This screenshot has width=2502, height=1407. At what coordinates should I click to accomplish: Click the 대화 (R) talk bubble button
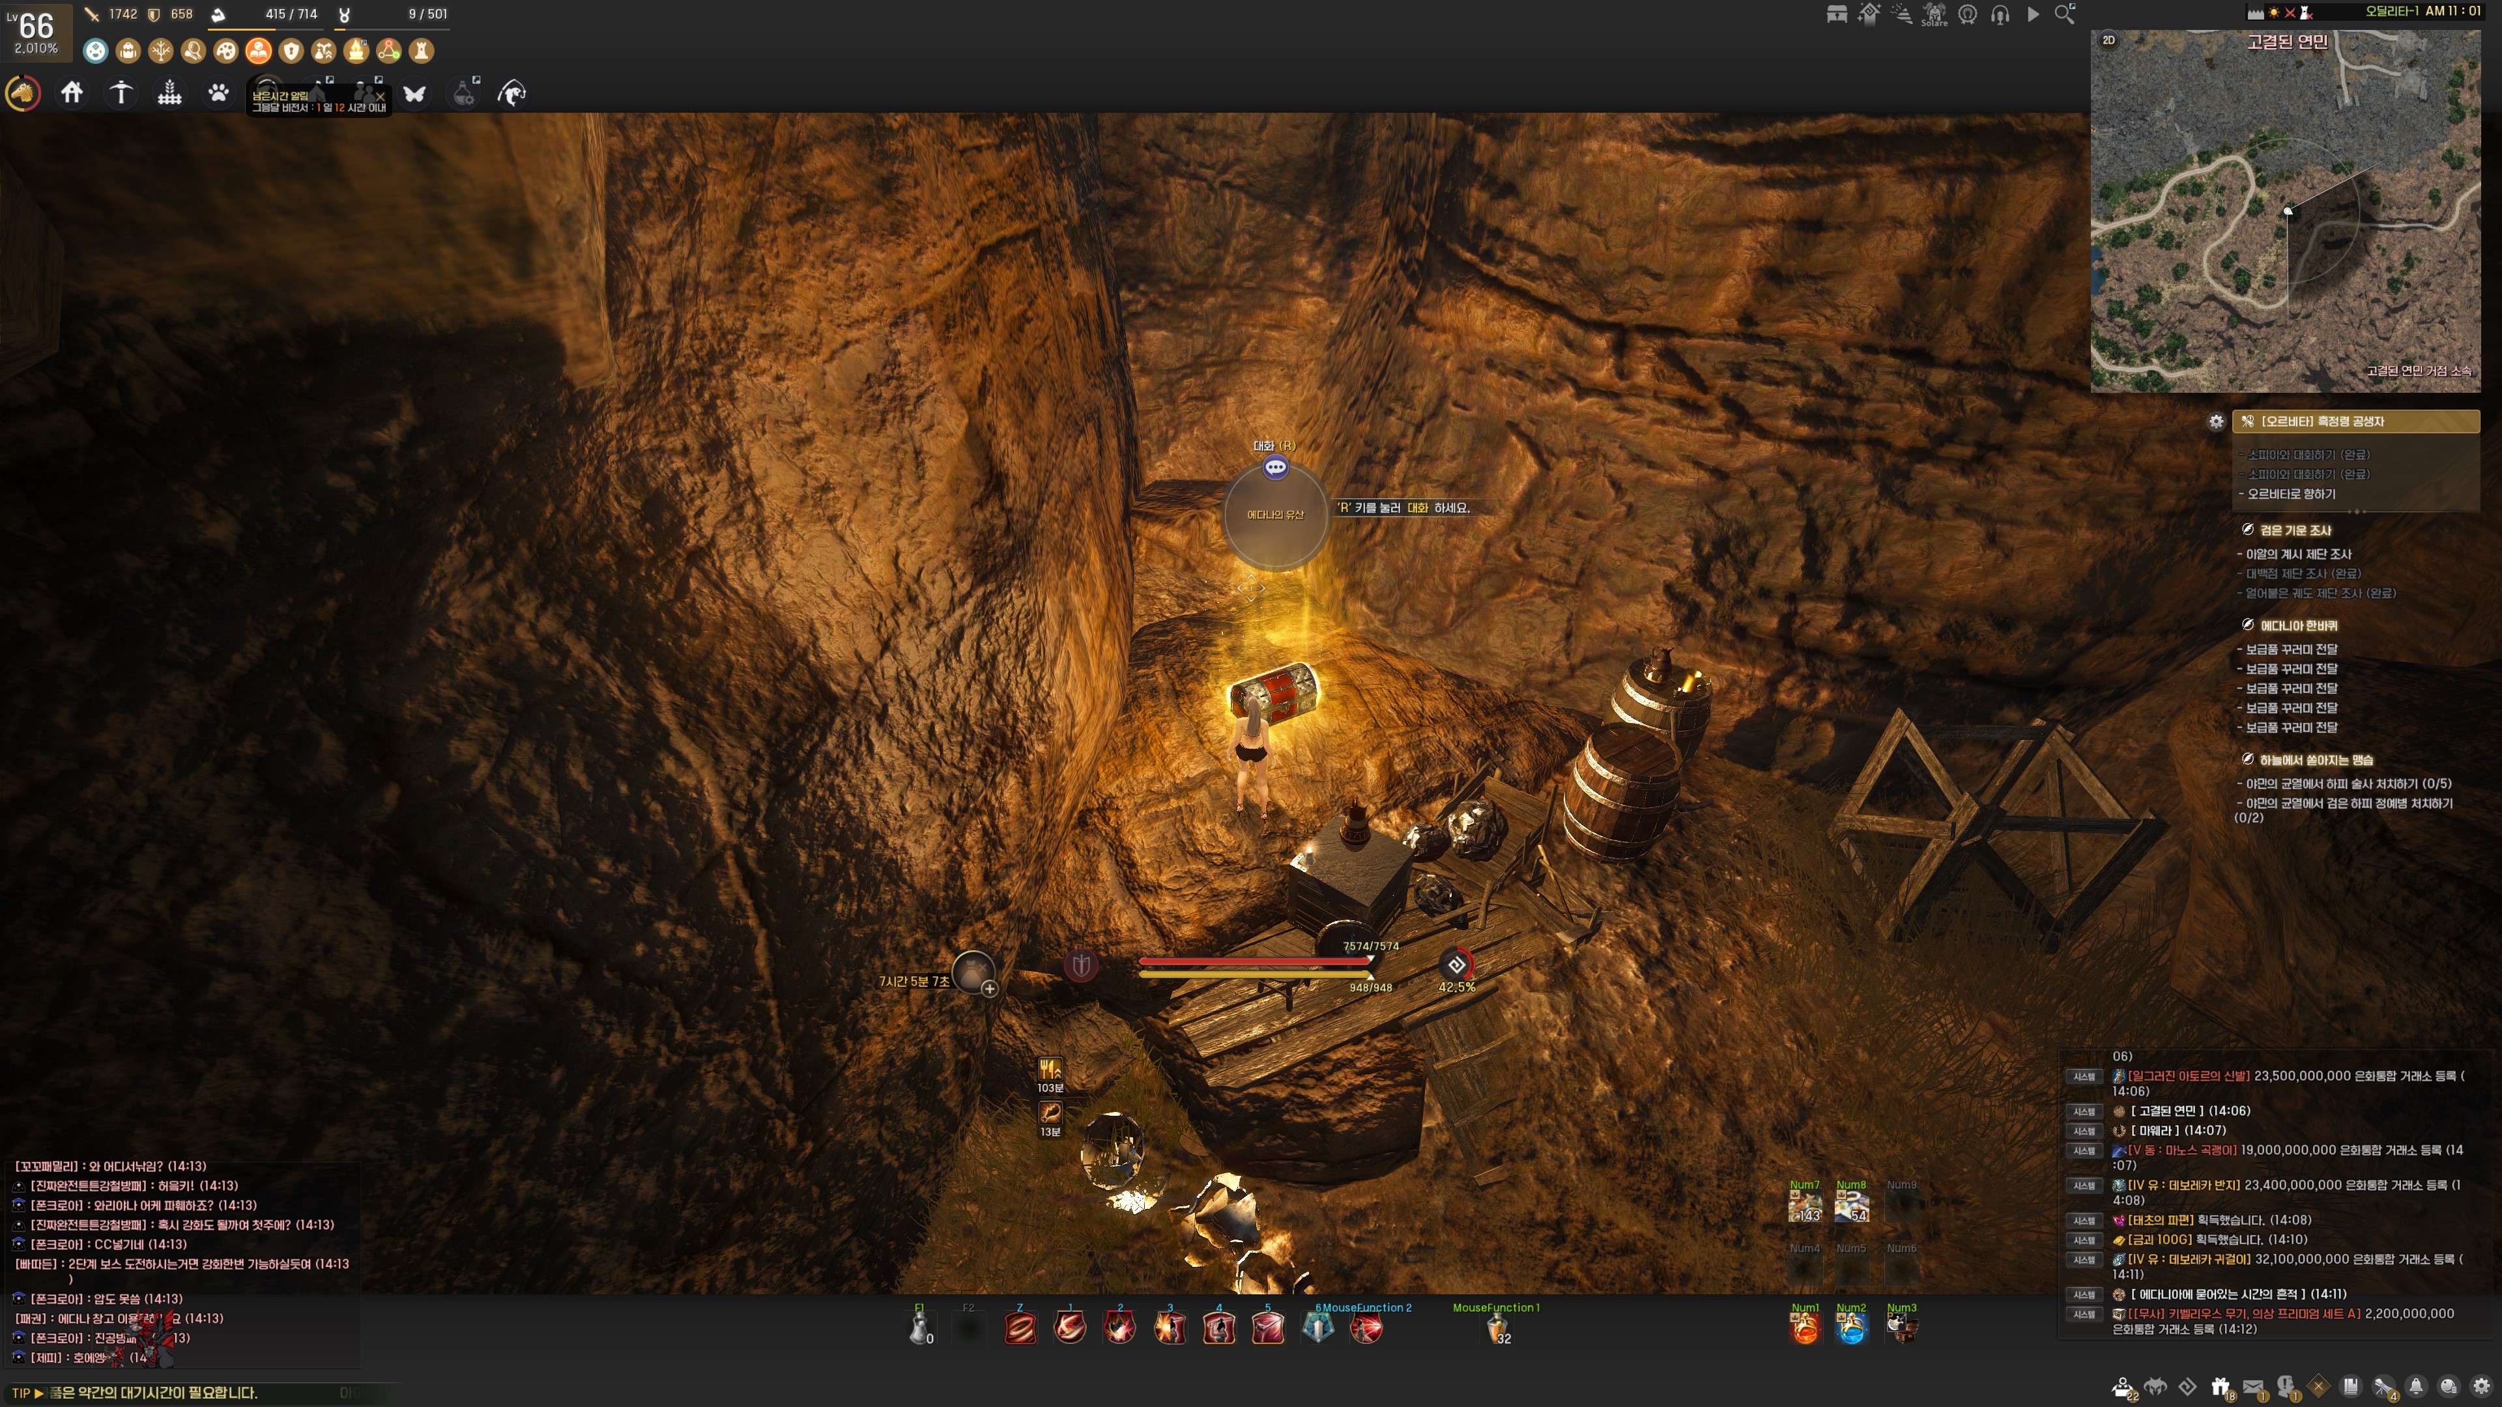[x=1275, y=468]
